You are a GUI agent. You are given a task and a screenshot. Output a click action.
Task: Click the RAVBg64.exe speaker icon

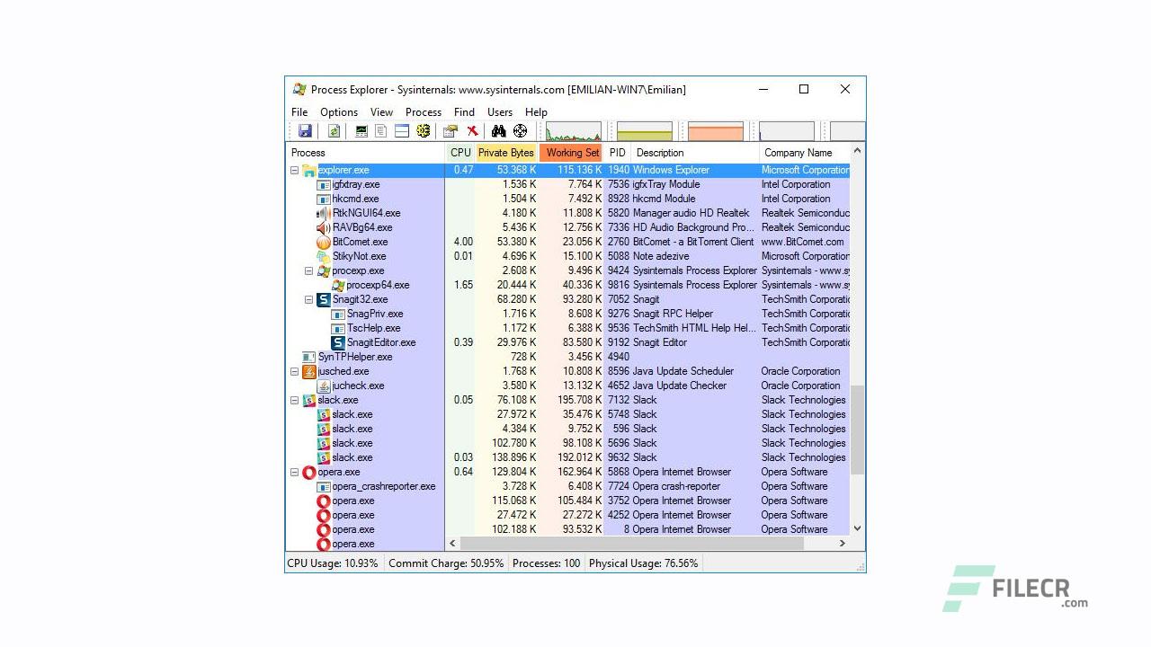coord(324,227)
